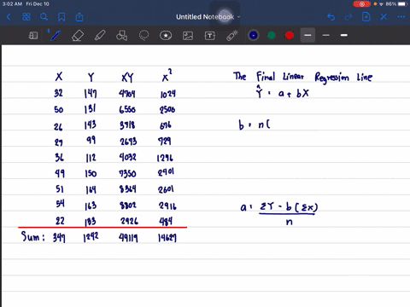
Task: Tap the formula for a
Action: (x=279, y=213)
